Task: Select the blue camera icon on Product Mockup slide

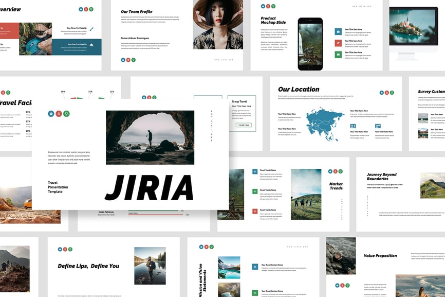Action: coord(338,31)
